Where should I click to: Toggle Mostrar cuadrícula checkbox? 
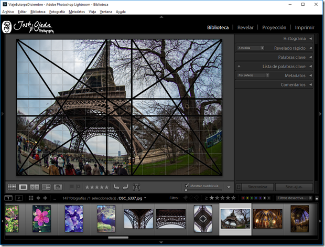(187, 185)
